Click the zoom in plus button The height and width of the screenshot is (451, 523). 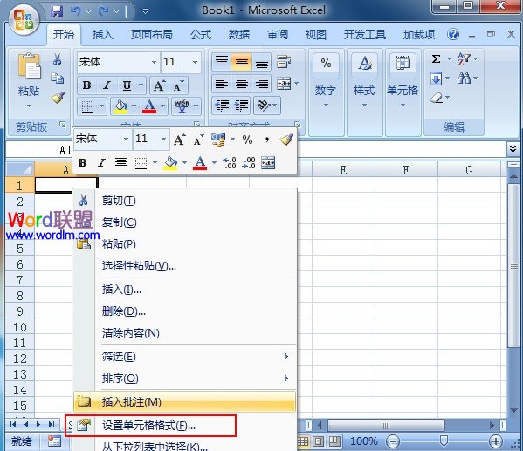click(496, 441)
